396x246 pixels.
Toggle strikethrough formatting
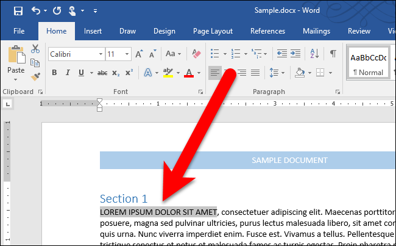click(102, 73)
